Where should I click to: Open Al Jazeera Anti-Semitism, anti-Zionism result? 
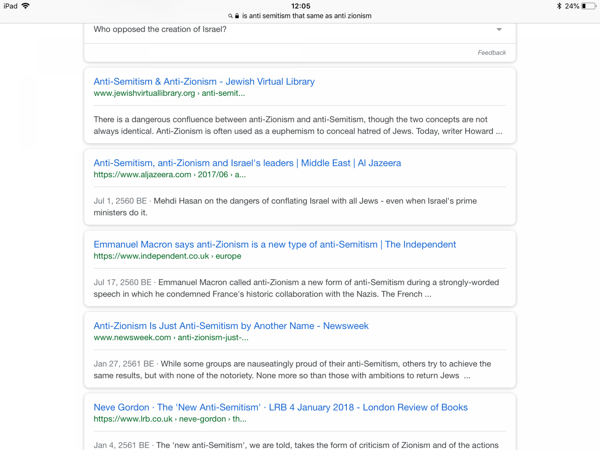click(247, 163)
